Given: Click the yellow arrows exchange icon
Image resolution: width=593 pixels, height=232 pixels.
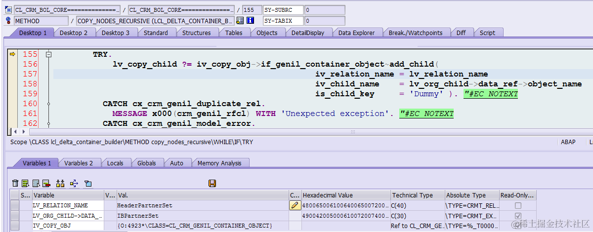Looking at the screenshot, I should point(74,184).
